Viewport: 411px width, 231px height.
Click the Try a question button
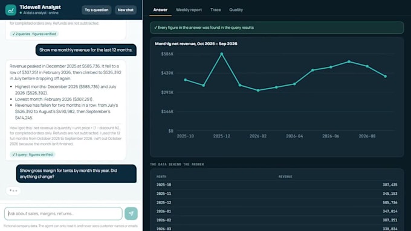(x=97, y=10)
